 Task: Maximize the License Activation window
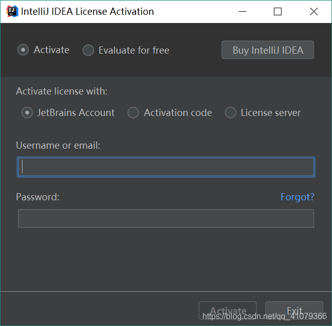[277, 11]
